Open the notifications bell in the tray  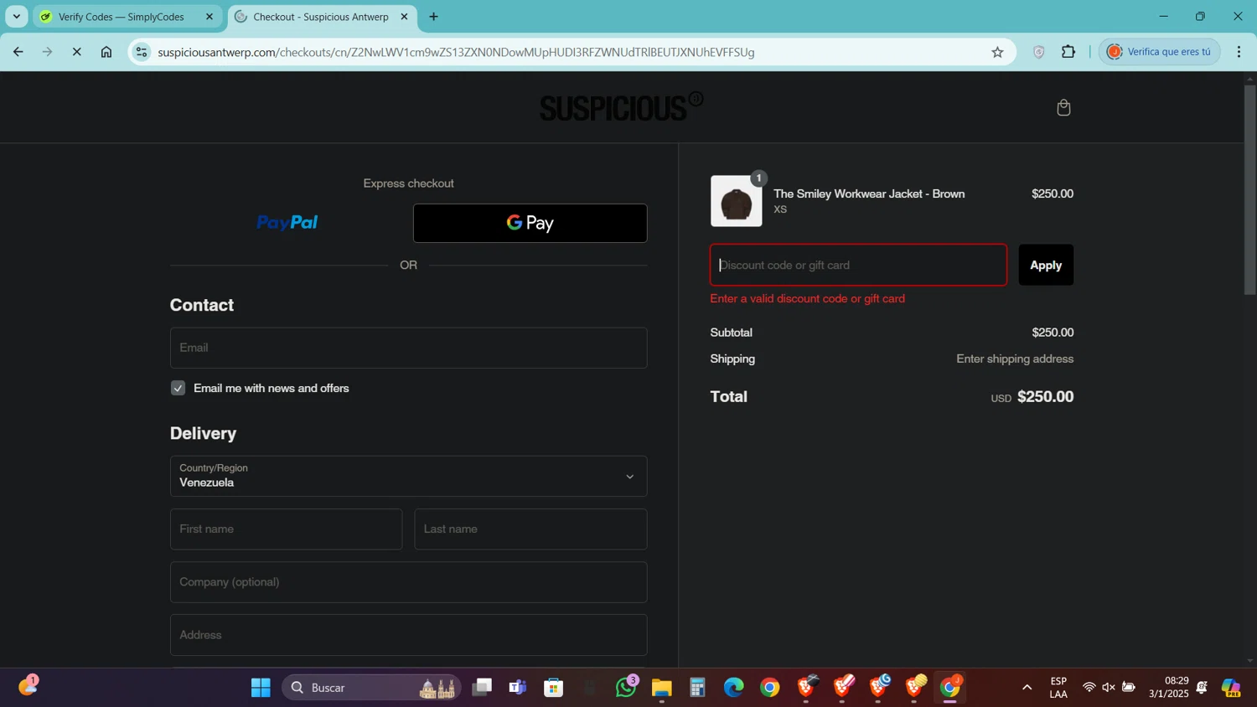[x=1202, y=688]
